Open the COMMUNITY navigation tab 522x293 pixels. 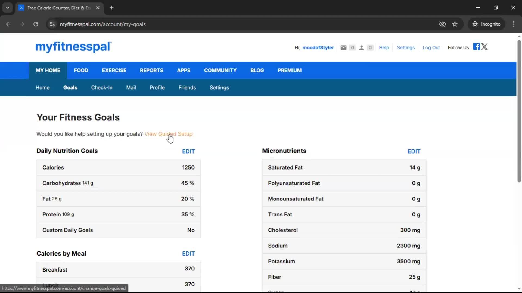[220, 71]
